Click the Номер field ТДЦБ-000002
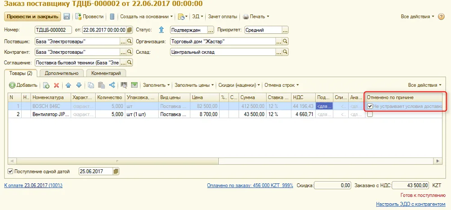The image size is (451, 210). pos(53,30)
